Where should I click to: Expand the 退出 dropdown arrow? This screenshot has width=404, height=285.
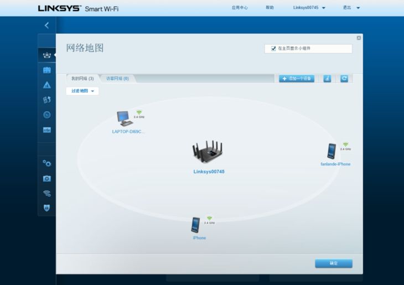tap(358, 8)
